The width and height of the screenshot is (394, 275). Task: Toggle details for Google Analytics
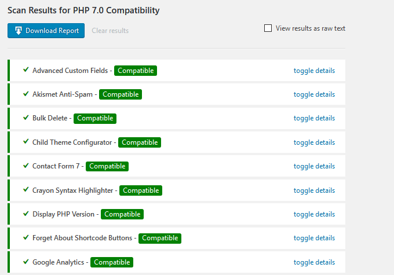point(314,262)
